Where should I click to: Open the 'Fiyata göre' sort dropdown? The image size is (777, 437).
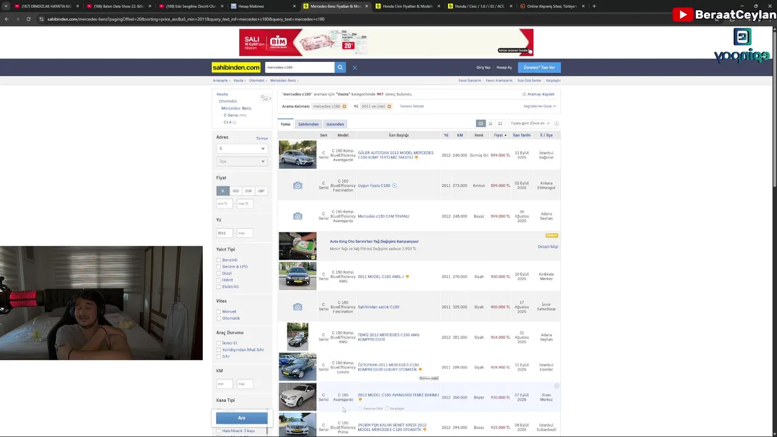click(x=531, y=124)
